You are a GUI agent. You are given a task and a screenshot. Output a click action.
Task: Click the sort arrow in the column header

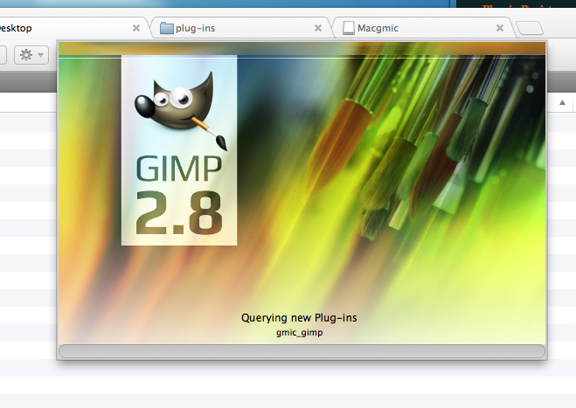562,102
